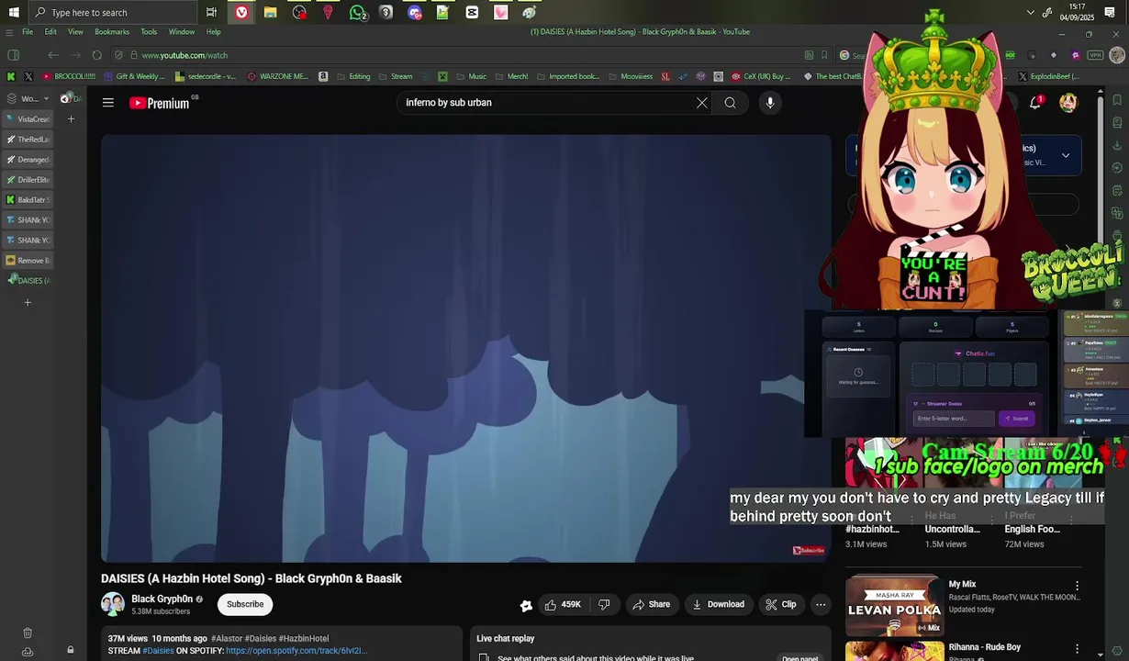Click the YouTube search magnifier button
Viewport: 1129px width, 661px height.
point(731,103)
